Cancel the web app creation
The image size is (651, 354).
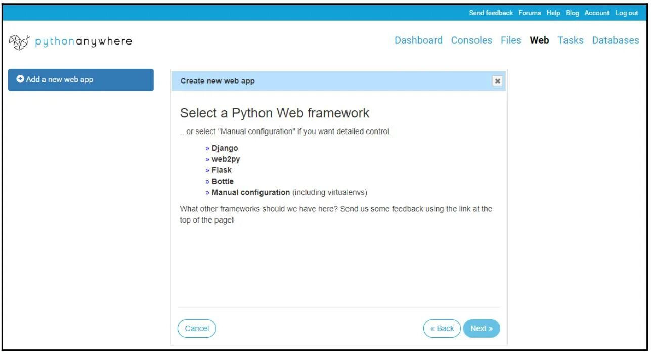coord(197,329)
